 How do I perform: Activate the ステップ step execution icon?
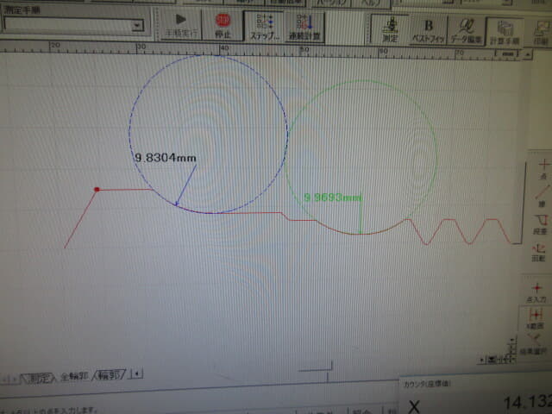point(264,27)
